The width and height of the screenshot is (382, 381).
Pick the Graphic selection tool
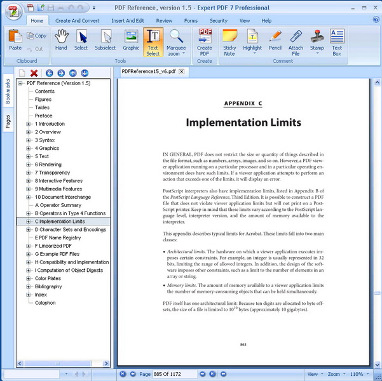(131, 40)
